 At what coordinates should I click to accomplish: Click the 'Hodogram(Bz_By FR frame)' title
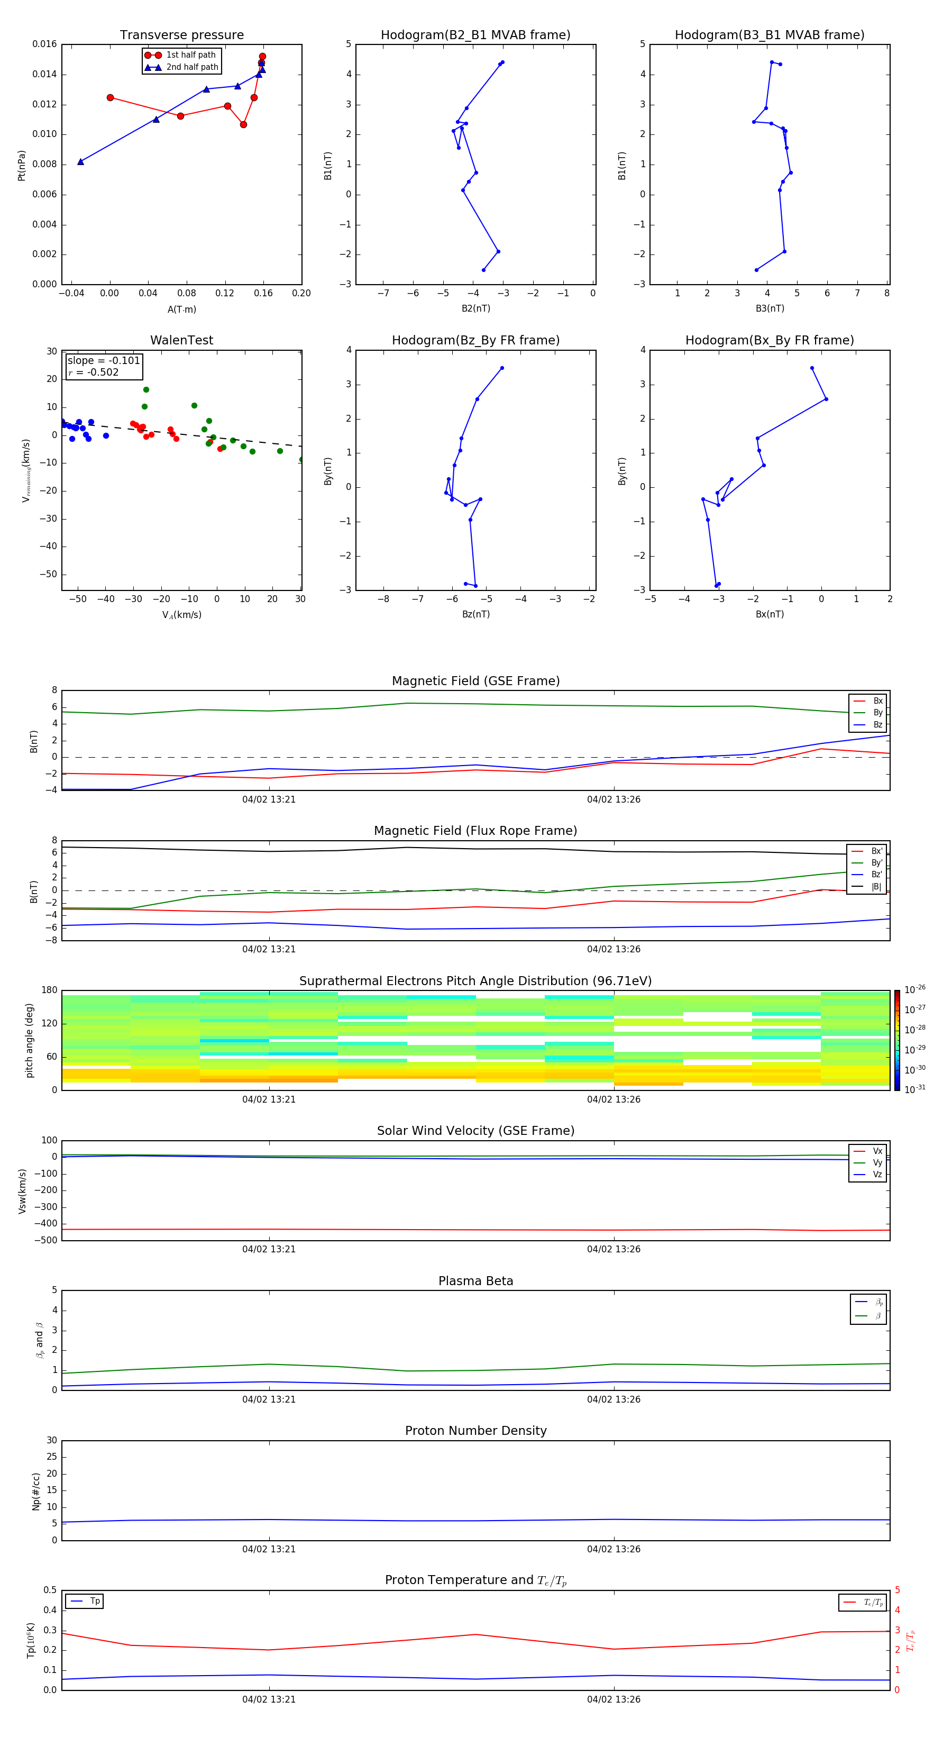pyautogui.click(x=475, y=340)
